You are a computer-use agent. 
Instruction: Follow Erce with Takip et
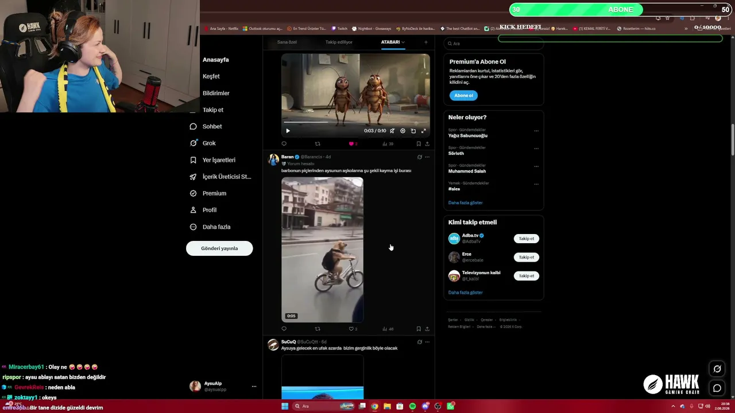click(x=527, y=257)
